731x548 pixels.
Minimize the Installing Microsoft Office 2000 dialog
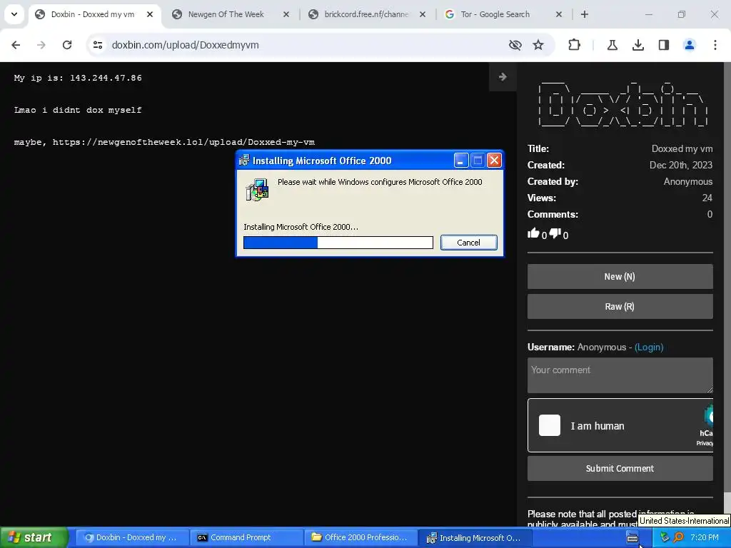[x=461, y=161]
